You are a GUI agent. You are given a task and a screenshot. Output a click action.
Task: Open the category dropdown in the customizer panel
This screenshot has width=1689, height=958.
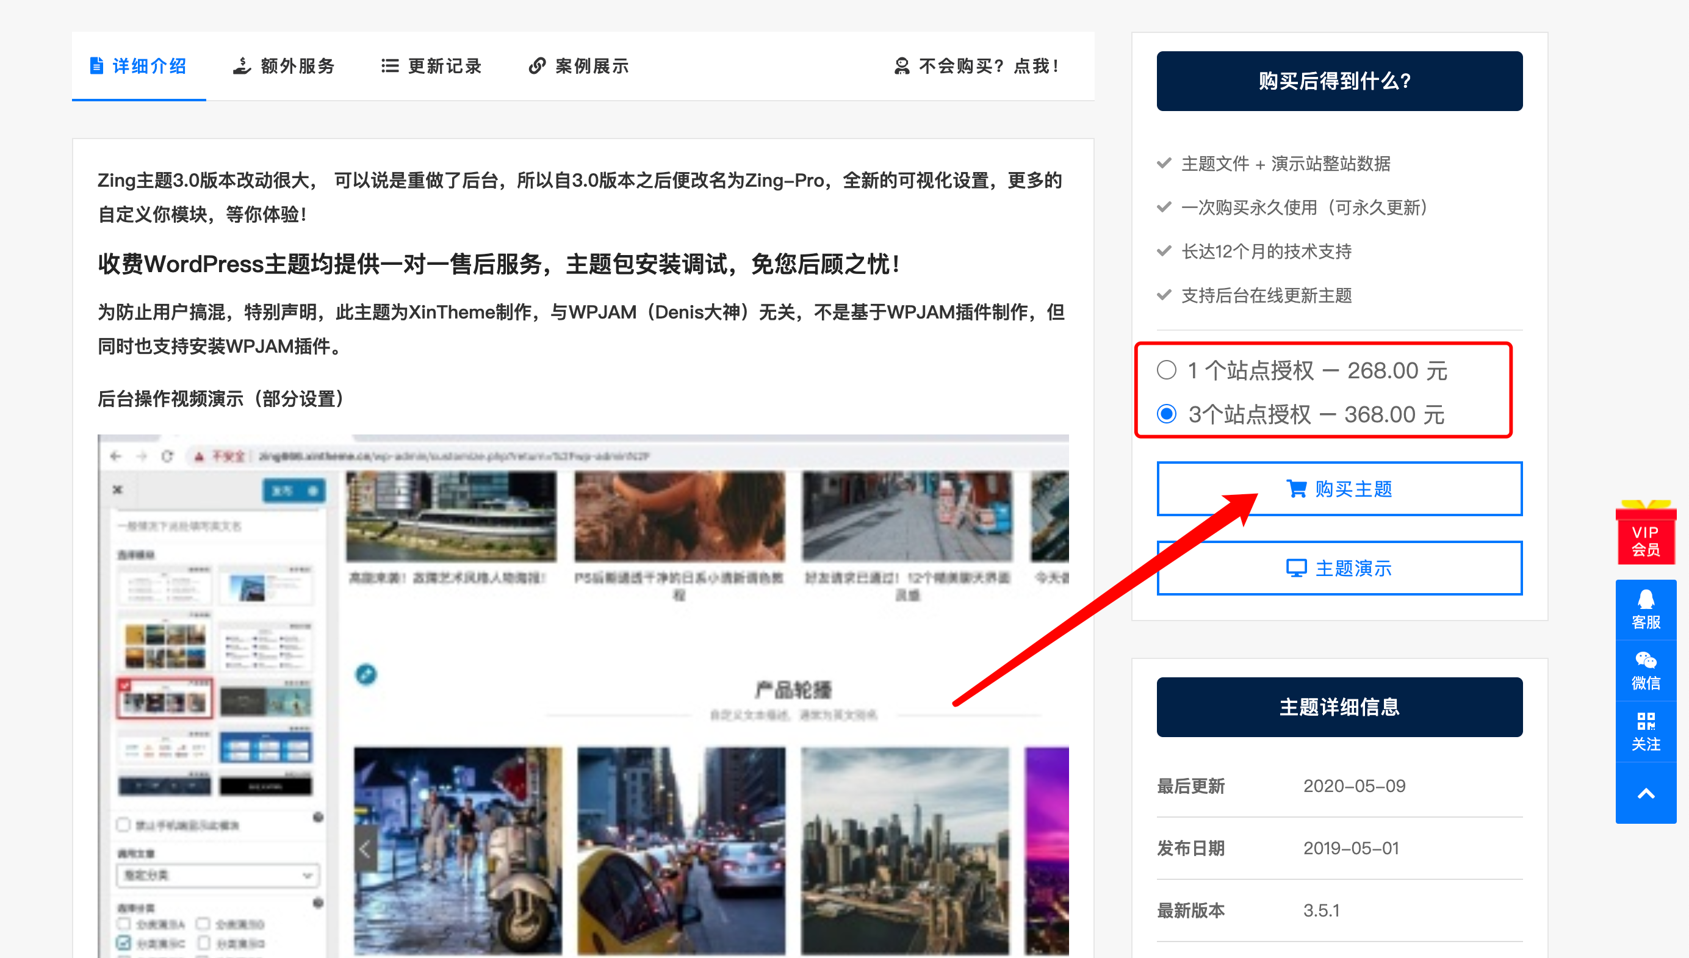tap(218, 875)
